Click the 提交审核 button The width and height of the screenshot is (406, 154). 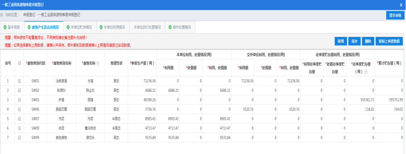tap(395, 15)
